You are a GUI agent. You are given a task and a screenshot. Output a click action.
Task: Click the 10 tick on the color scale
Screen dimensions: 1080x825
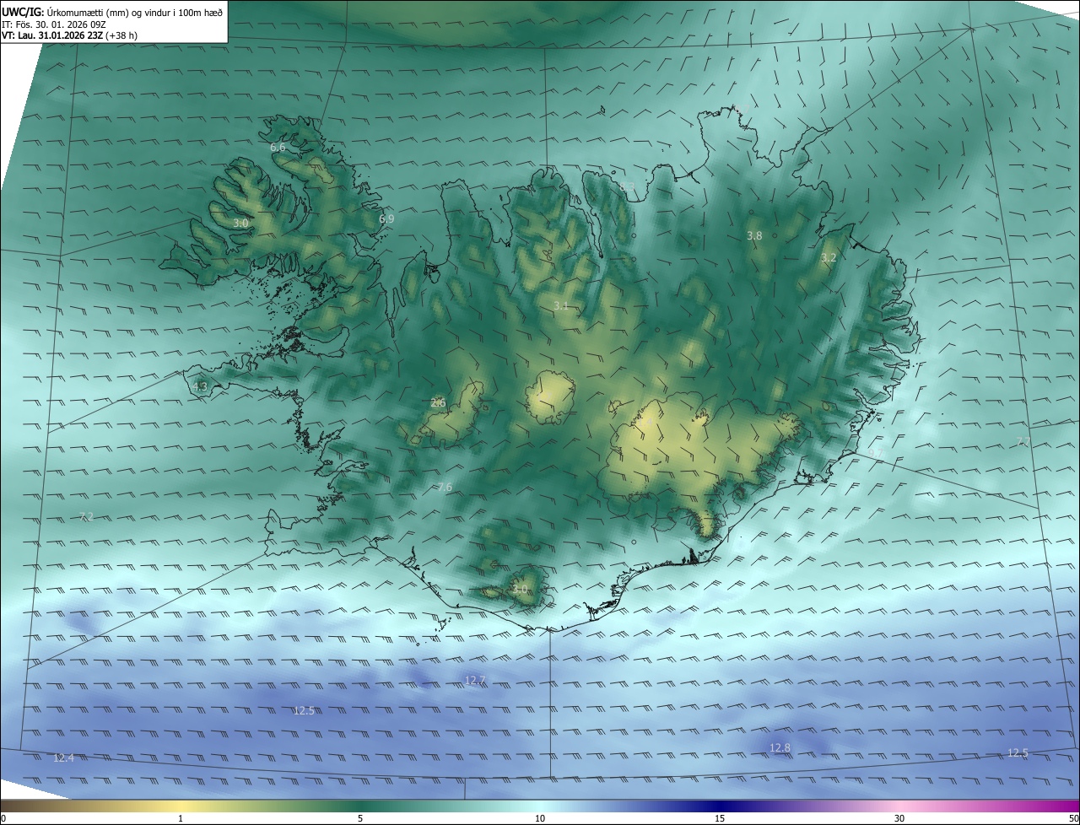coord(540,818)
